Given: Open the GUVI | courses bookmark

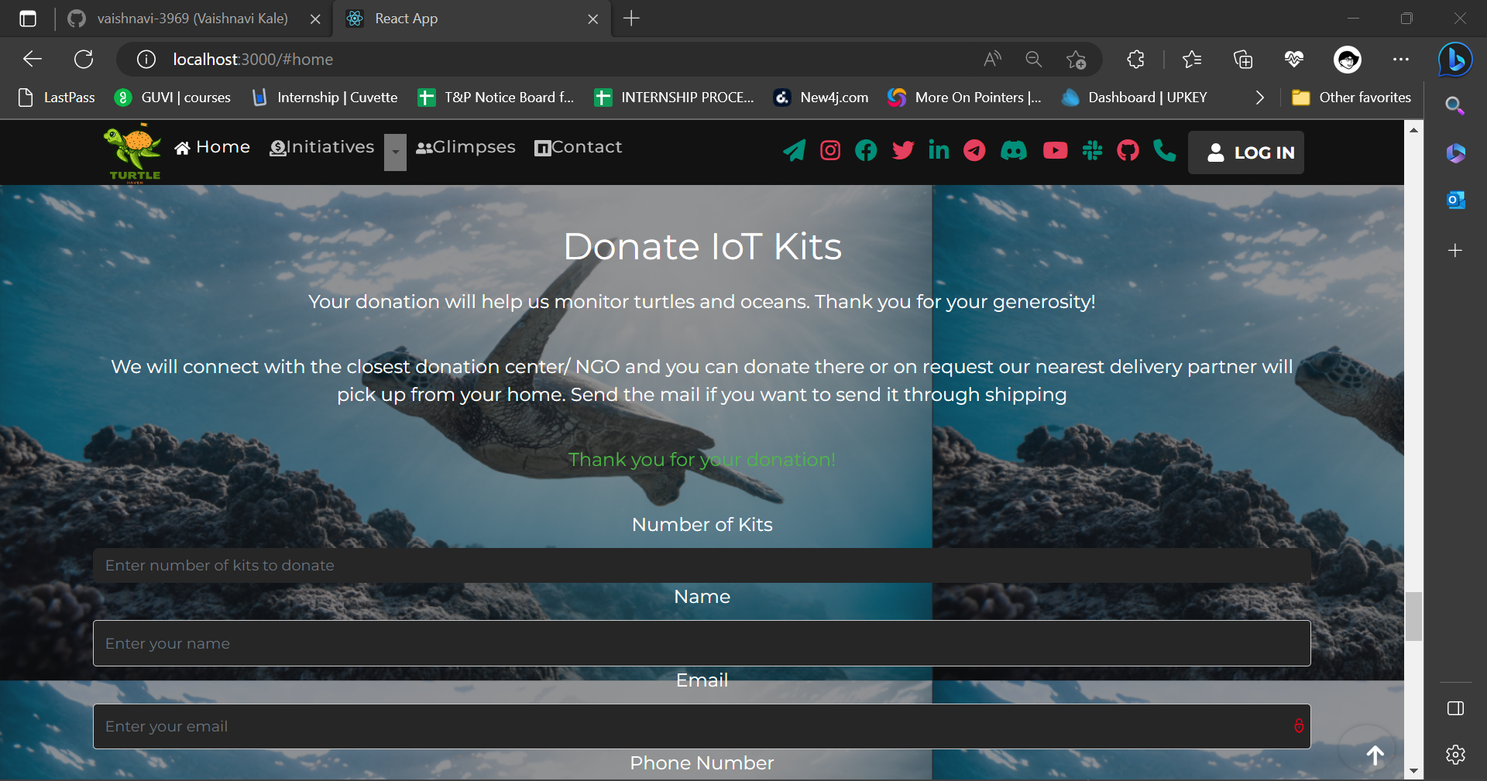Looking at the screenshot, I should tap(173, 98).
